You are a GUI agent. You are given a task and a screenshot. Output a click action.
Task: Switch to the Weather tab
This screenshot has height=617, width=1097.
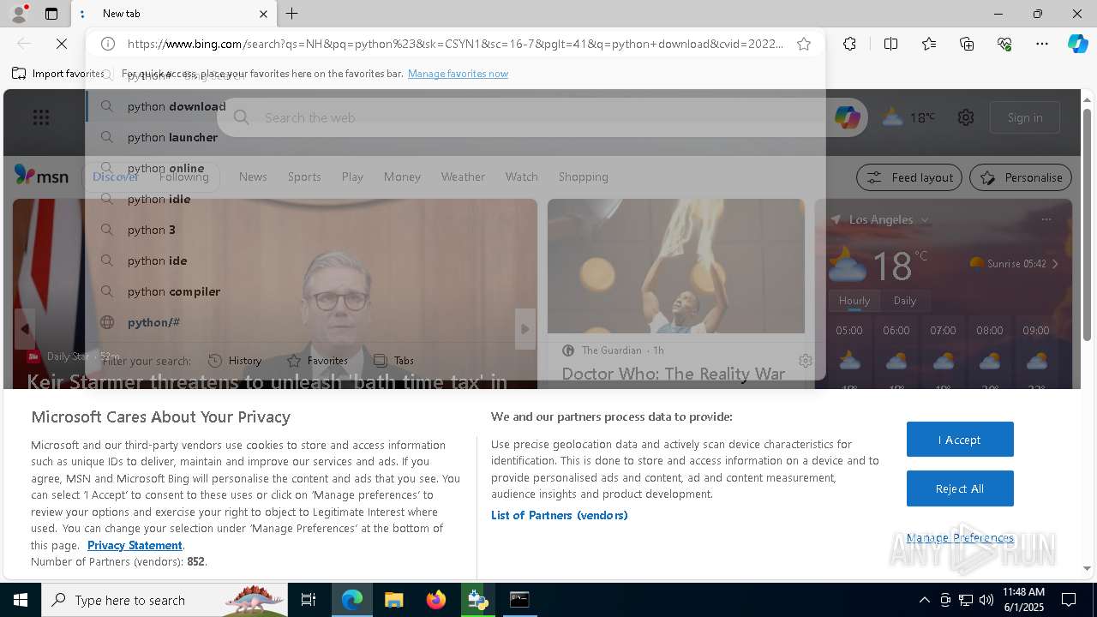coord(463,177)
